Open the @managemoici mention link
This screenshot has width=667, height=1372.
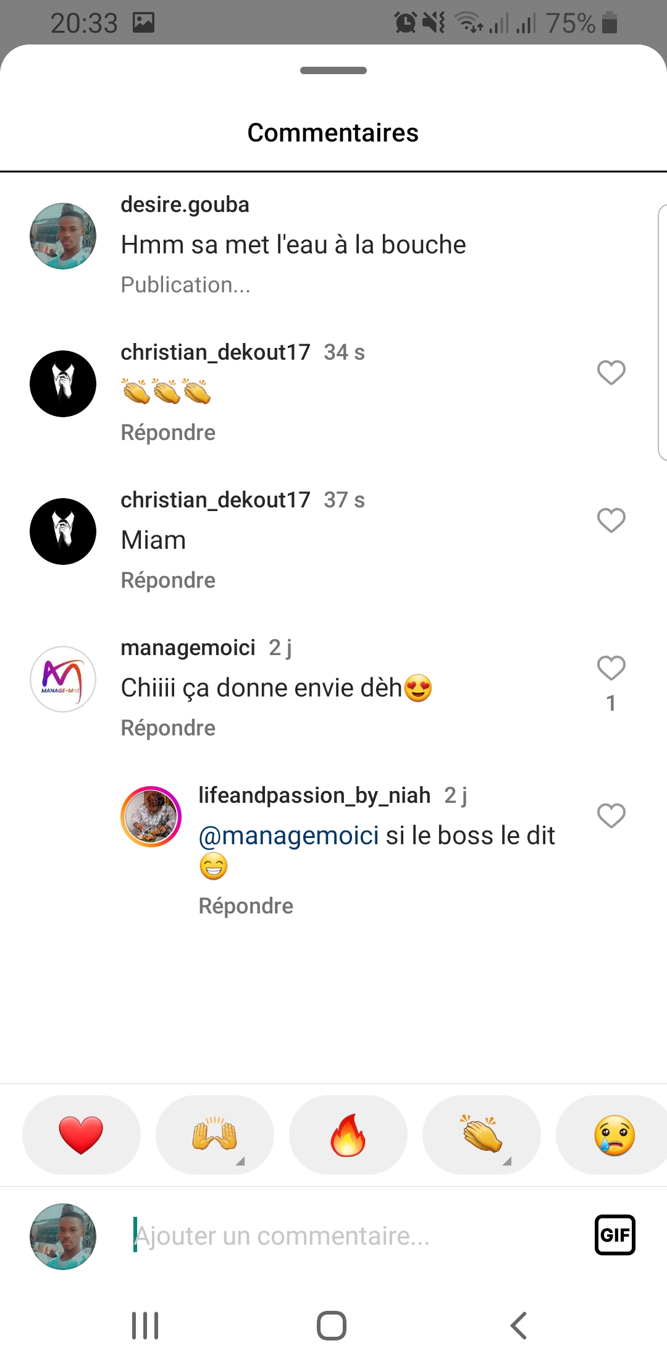click(288, 836)
